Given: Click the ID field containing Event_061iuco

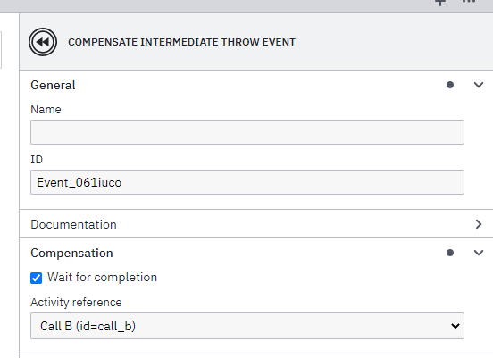Looking at the screenshot, I should pyautogui.click(x=247, y=182).
